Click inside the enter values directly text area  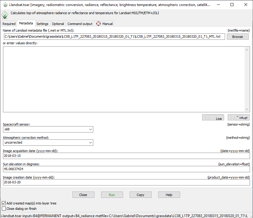[x=124, y=79]
